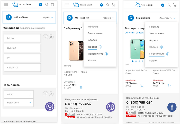Cancel the courier address with the X button
Viewport: 180px width, 124px height.
click(51, 37)
